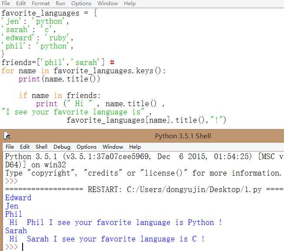The image size is (284, 251).
Task: Click the 'print(name.title())' code line
Action: point(59,79)
